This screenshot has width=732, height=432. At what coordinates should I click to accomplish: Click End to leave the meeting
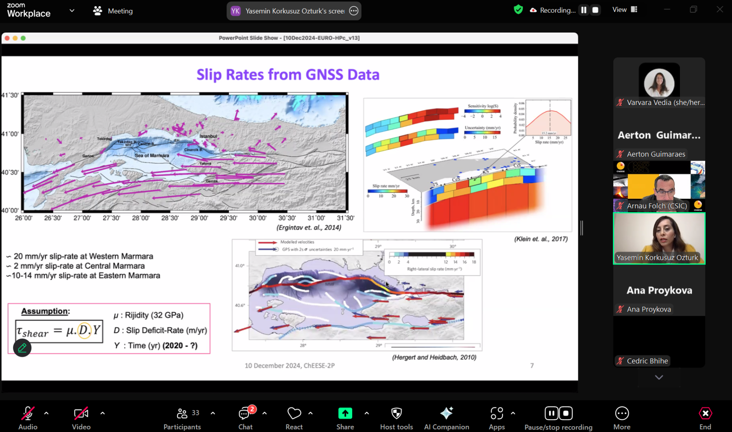pyautogui.click(x=705, y=418)
